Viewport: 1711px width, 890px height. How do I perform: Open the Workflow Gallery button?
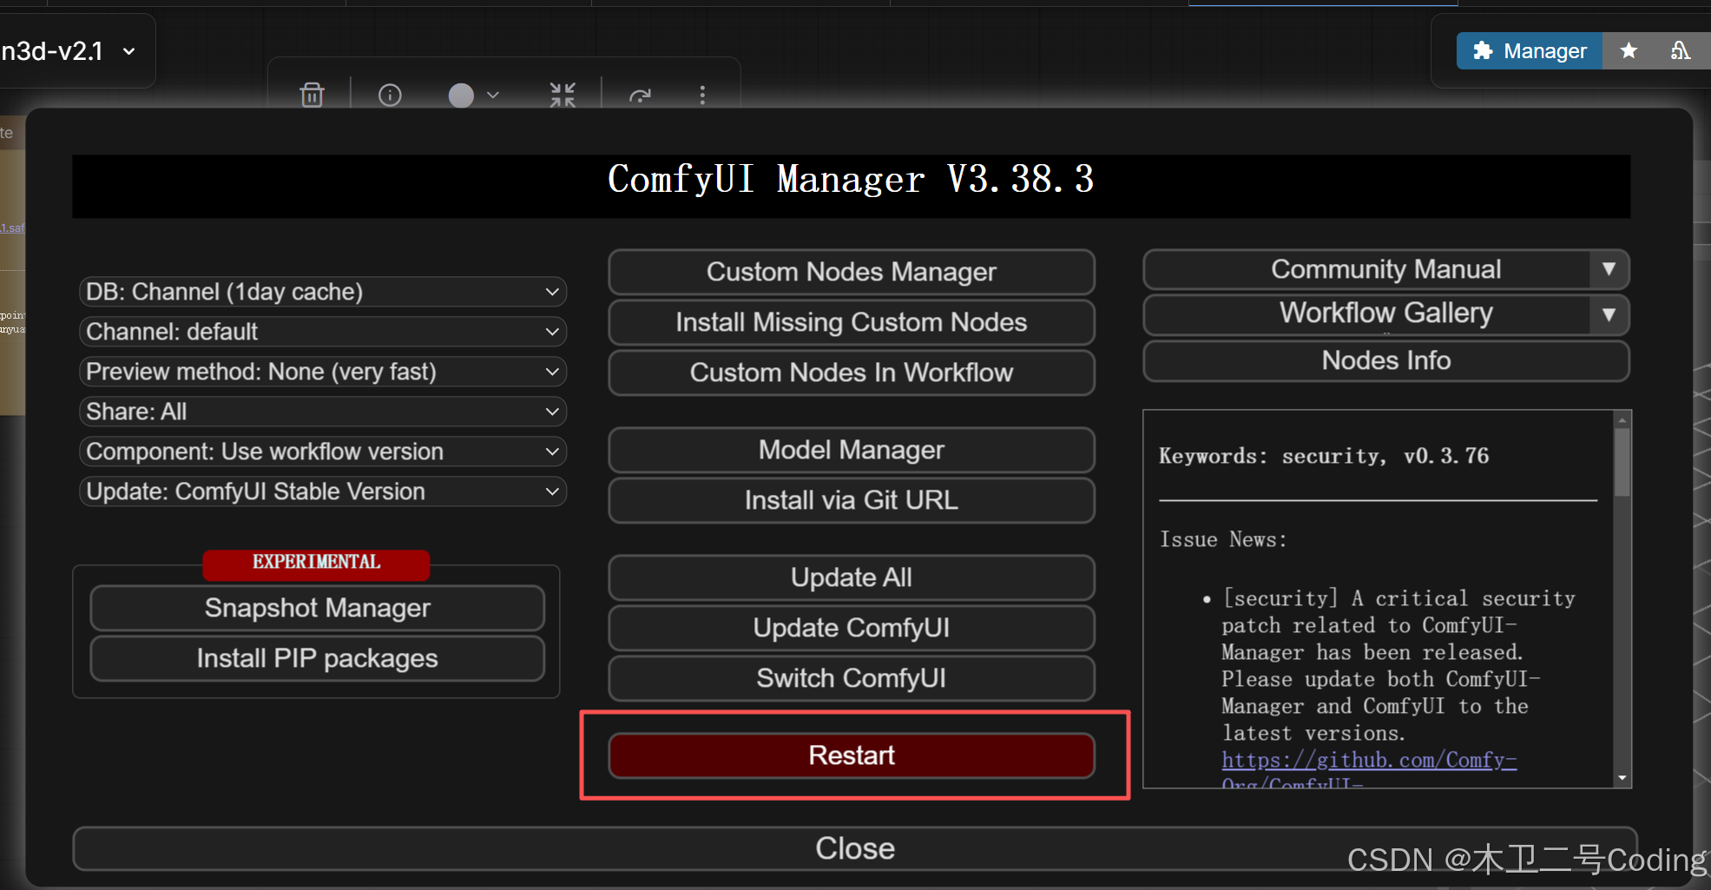pos(1367,313)
